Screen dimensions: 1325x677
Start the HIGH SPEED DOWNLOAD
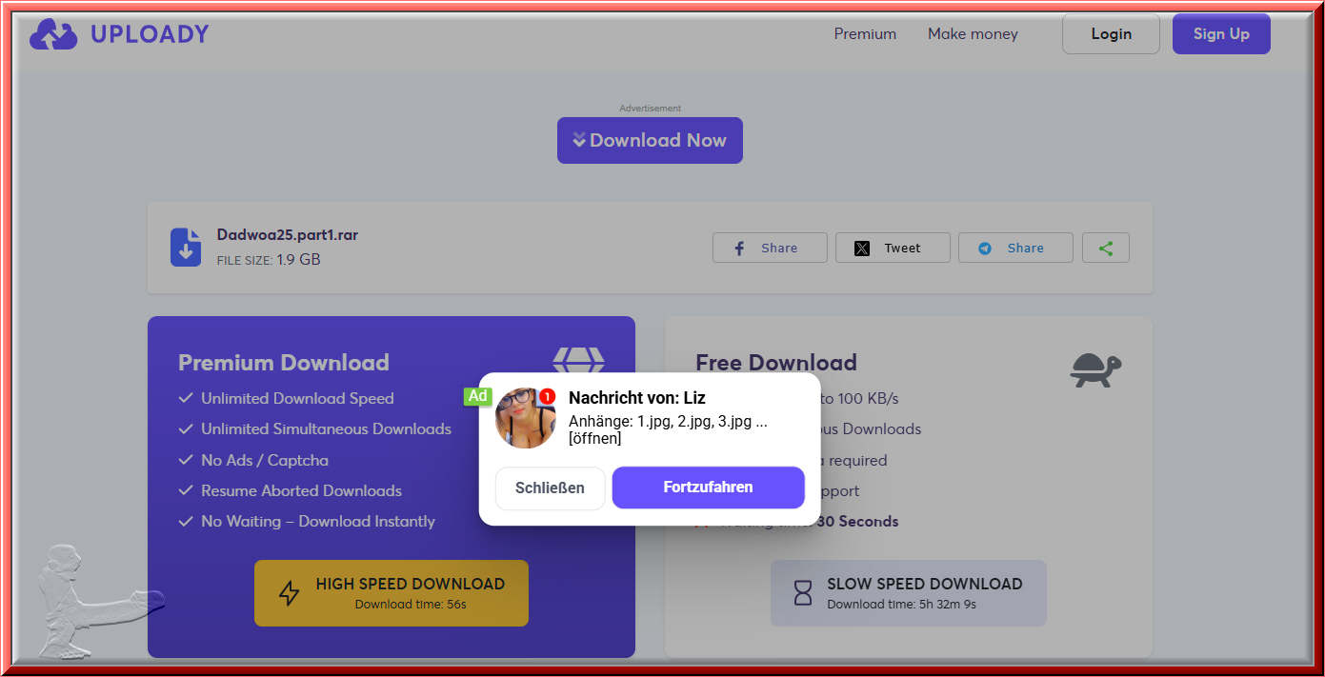coord(391,593)
